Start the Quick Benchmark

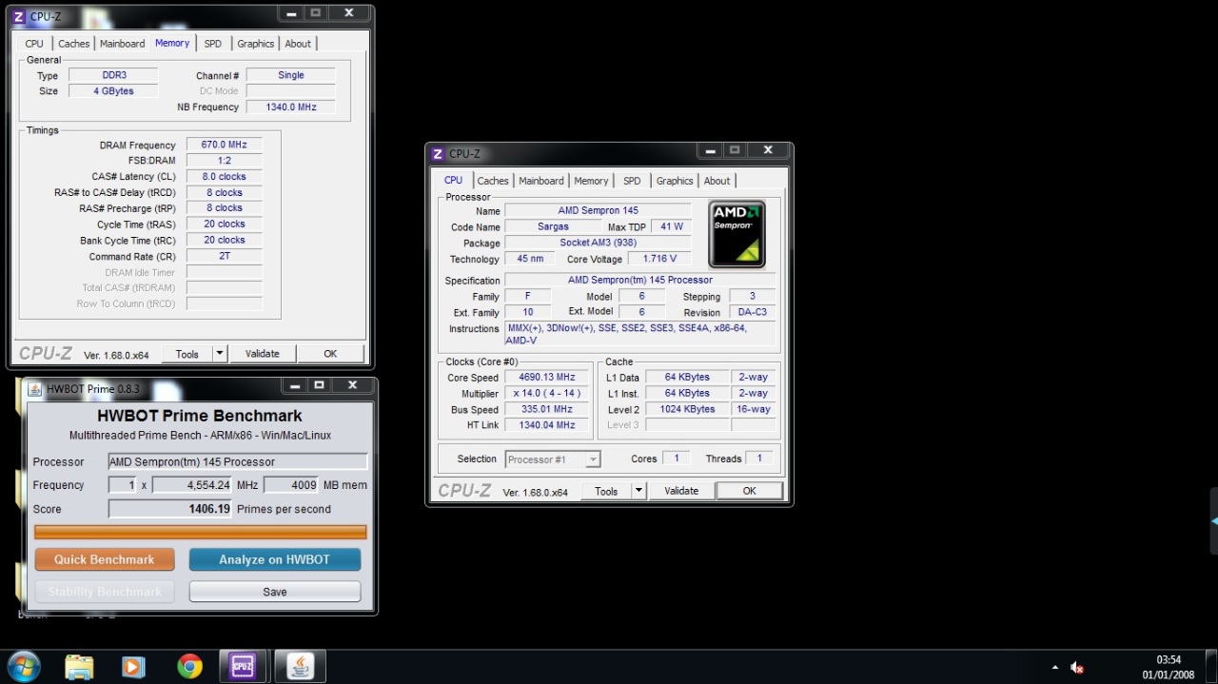105,559
